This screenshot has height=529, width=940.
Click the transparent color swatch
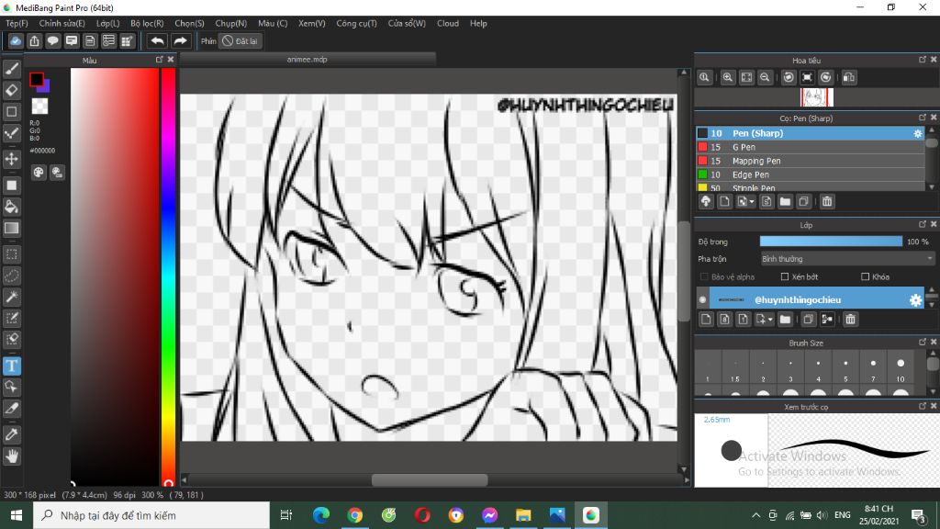(x=39, y=107)
